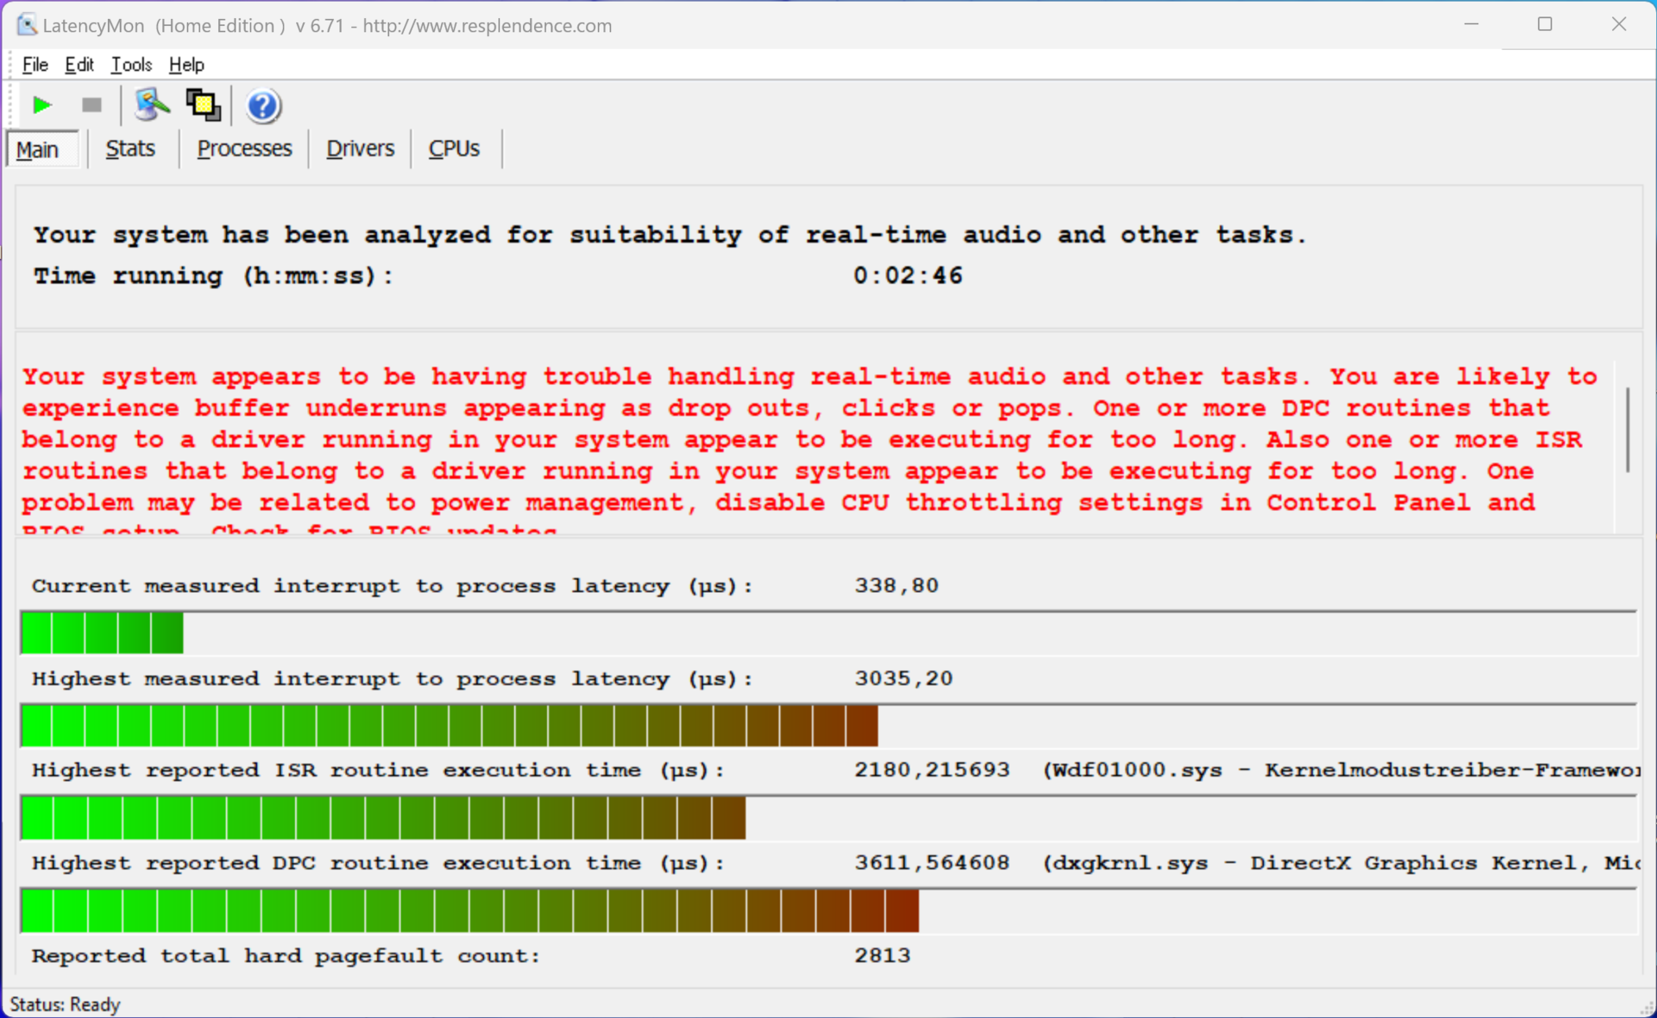Click the yellow overlapping windows toolbar icon

click(204, 105)
